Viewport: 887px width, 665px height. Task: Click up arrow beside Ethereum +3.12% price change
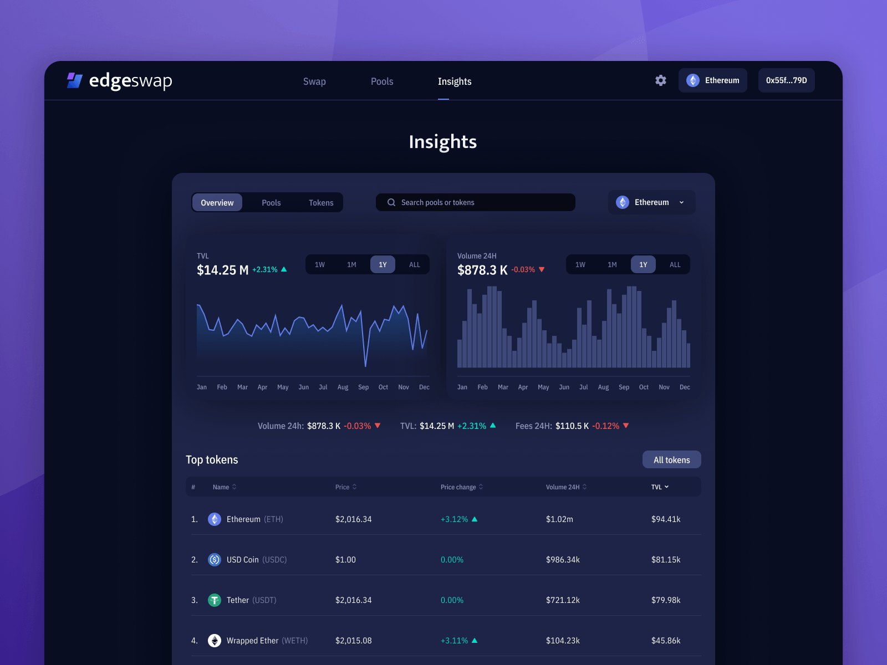475,519
